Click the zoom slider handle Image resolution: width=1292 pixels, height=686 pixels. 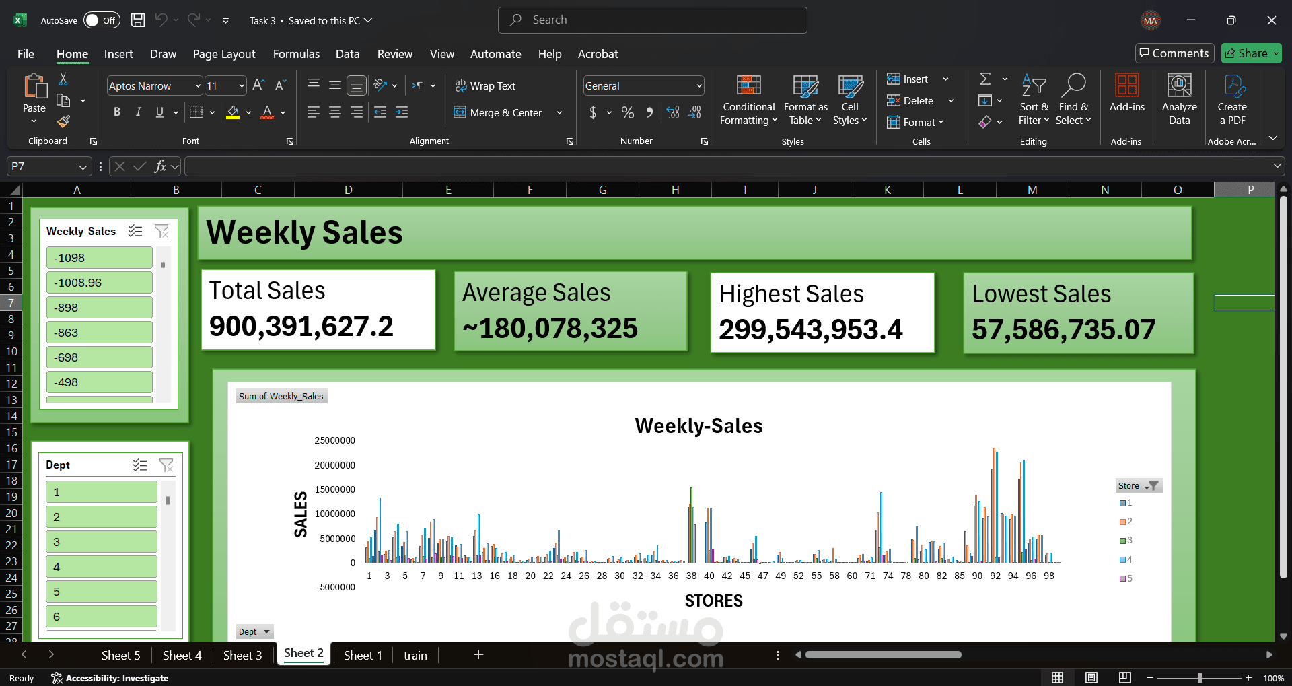coord(1200,678)
